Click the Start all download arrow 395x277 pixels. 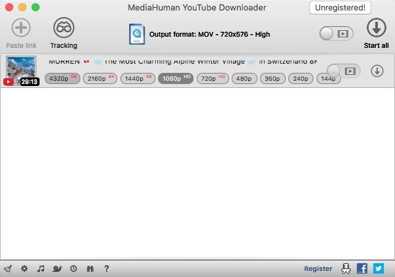(376, 28)
